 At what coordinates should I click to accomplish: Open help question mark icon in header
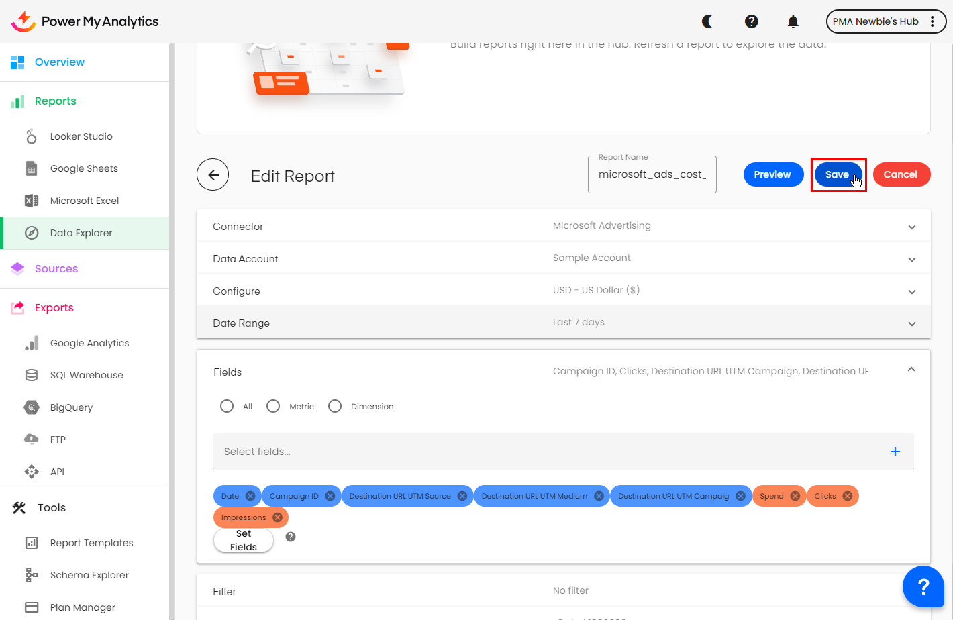coord(751,21)
